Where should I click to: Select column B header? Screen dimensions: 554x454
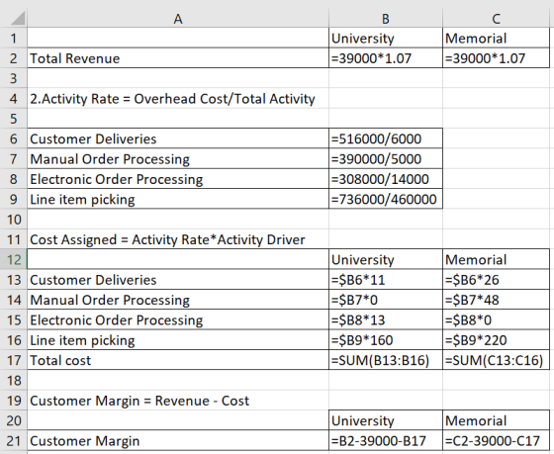(386, 19)
